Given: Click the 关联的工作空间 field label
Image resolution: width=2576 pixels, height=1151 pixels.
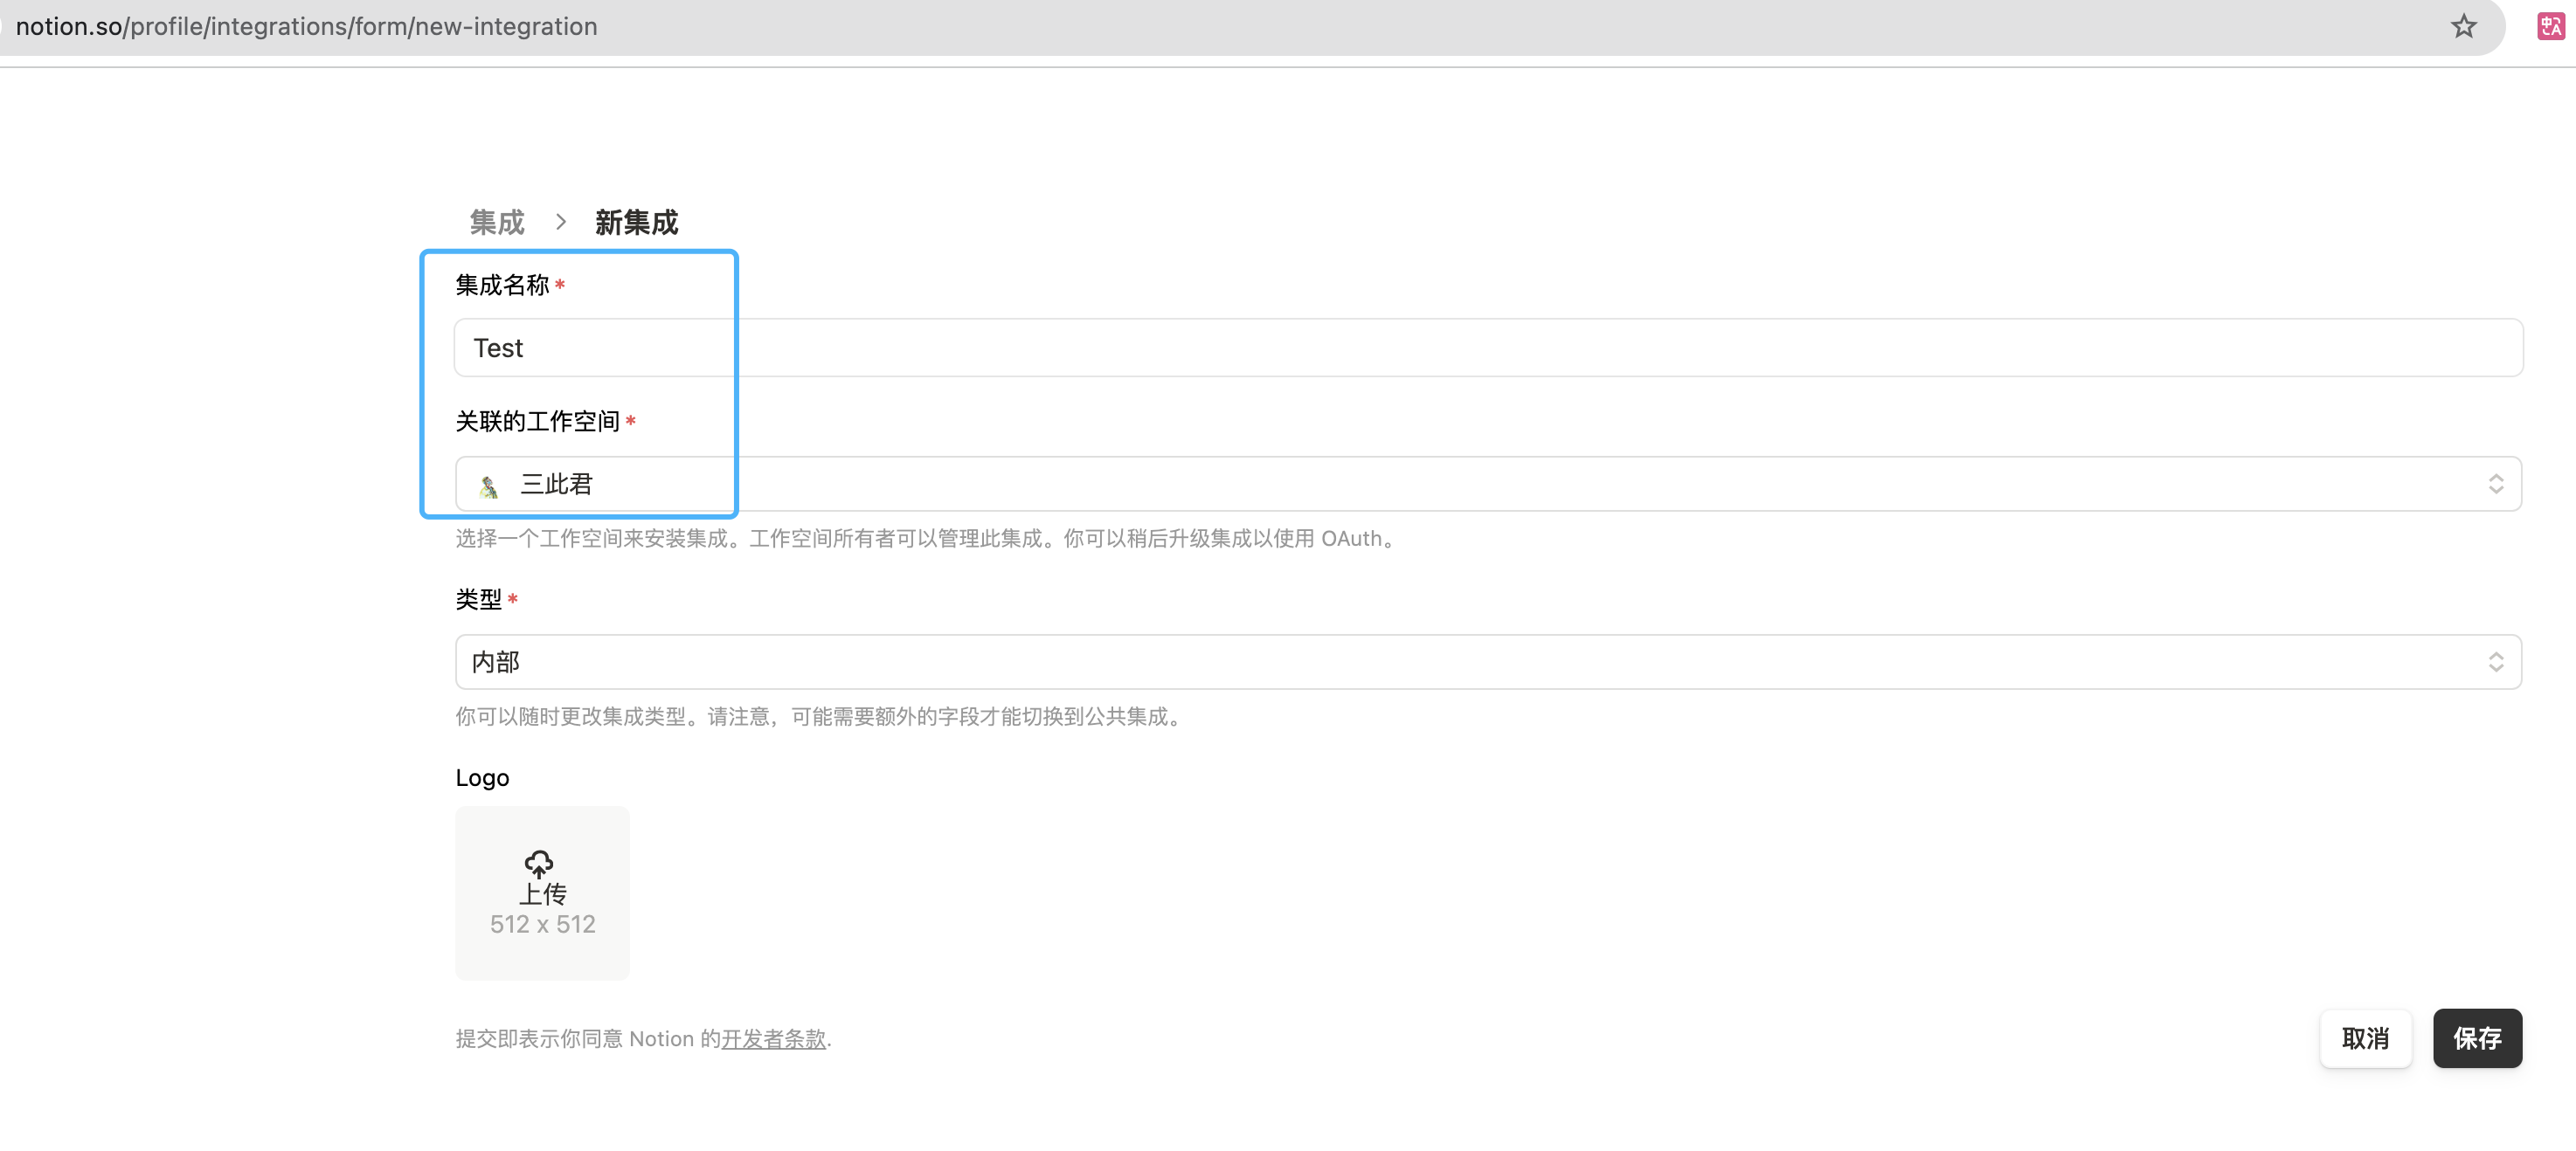Looking at the screenshot, I should pos(537,422).
